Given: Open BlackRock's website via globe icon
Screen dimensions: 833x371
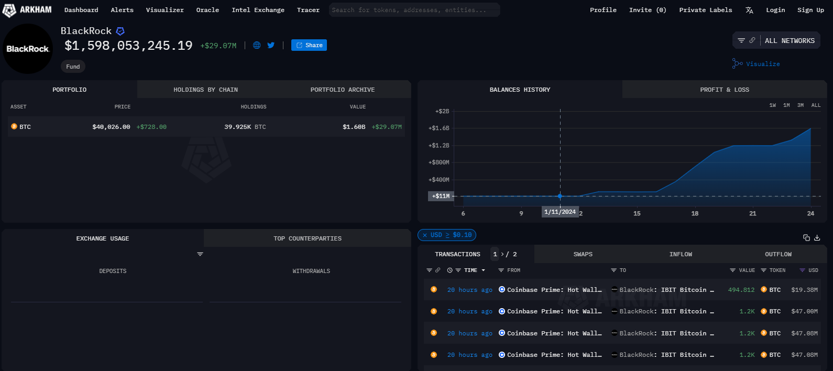Looking at the screenshot, I should coord(257,45).
